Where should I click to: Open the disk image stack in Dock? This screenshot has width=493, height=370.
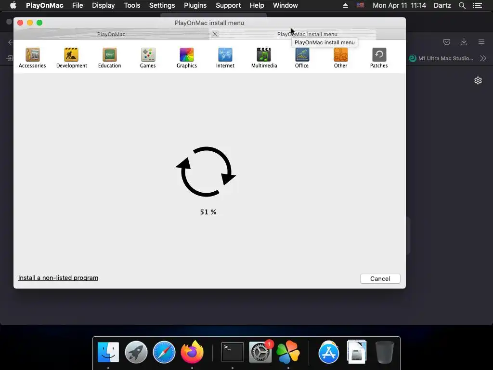(x=357, y=352)
